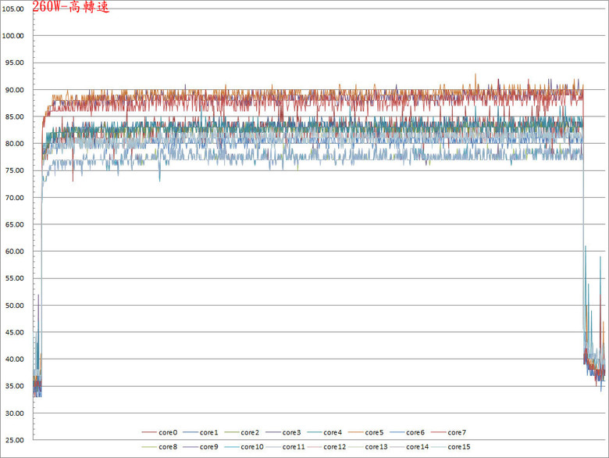Click the core13 legend color line marker
The height and width of the screenshot is (458, 609).
355,447
